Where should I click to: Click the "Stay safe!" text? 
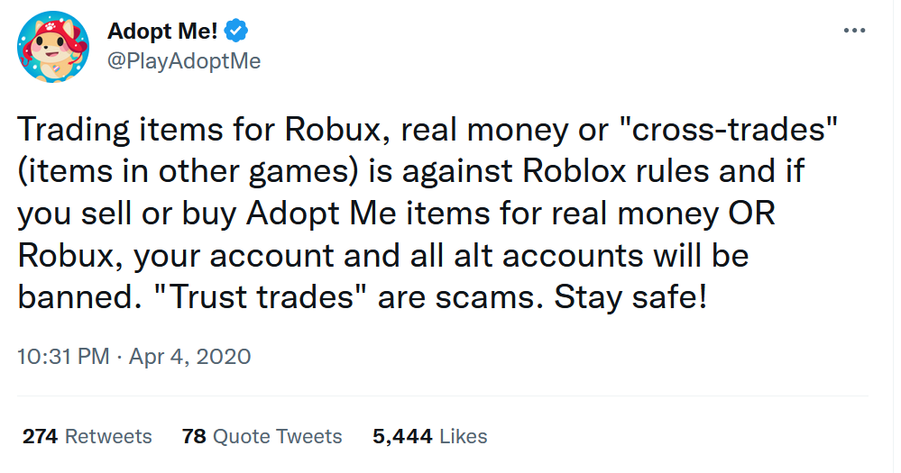(x=630, y=296)
